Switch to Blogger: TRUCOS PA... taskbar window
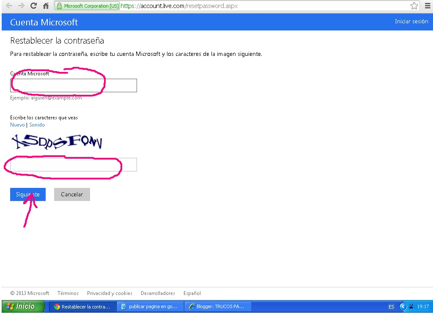This screenshot has width=433, height=325. 218,306
